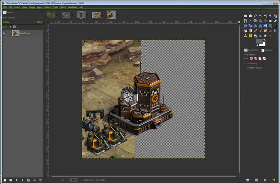
Task: Toggle lock pixels brush icon
Action: [10, 27]
